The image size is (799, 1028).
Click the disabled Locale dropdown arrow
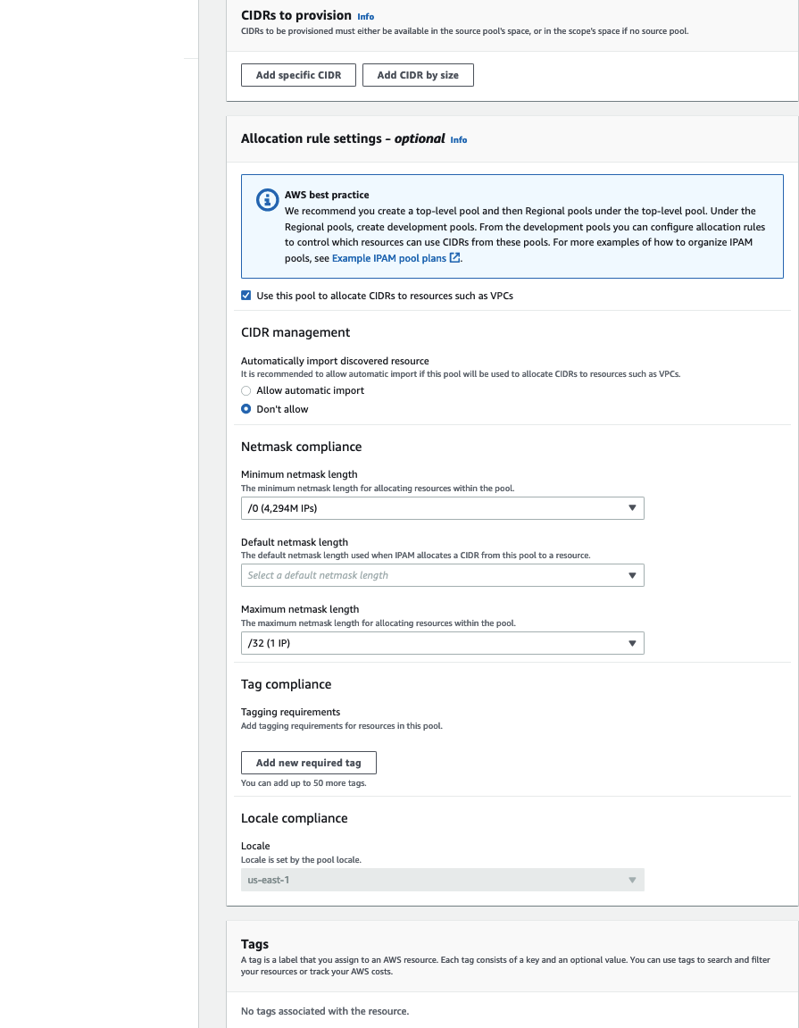click(633, 879)
